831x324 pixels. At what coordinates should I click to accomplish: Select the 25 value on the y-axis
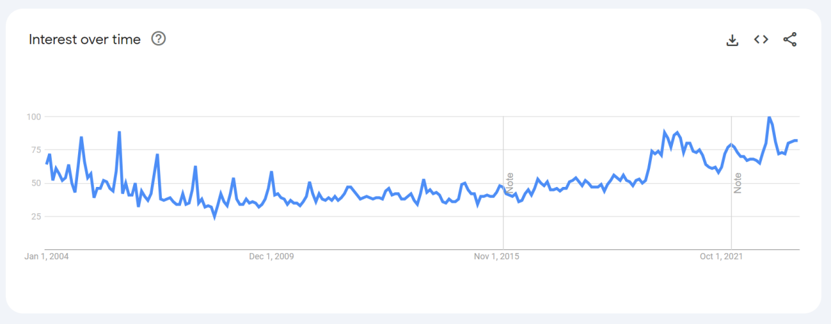pyautogui.click(x=36, y=216)
